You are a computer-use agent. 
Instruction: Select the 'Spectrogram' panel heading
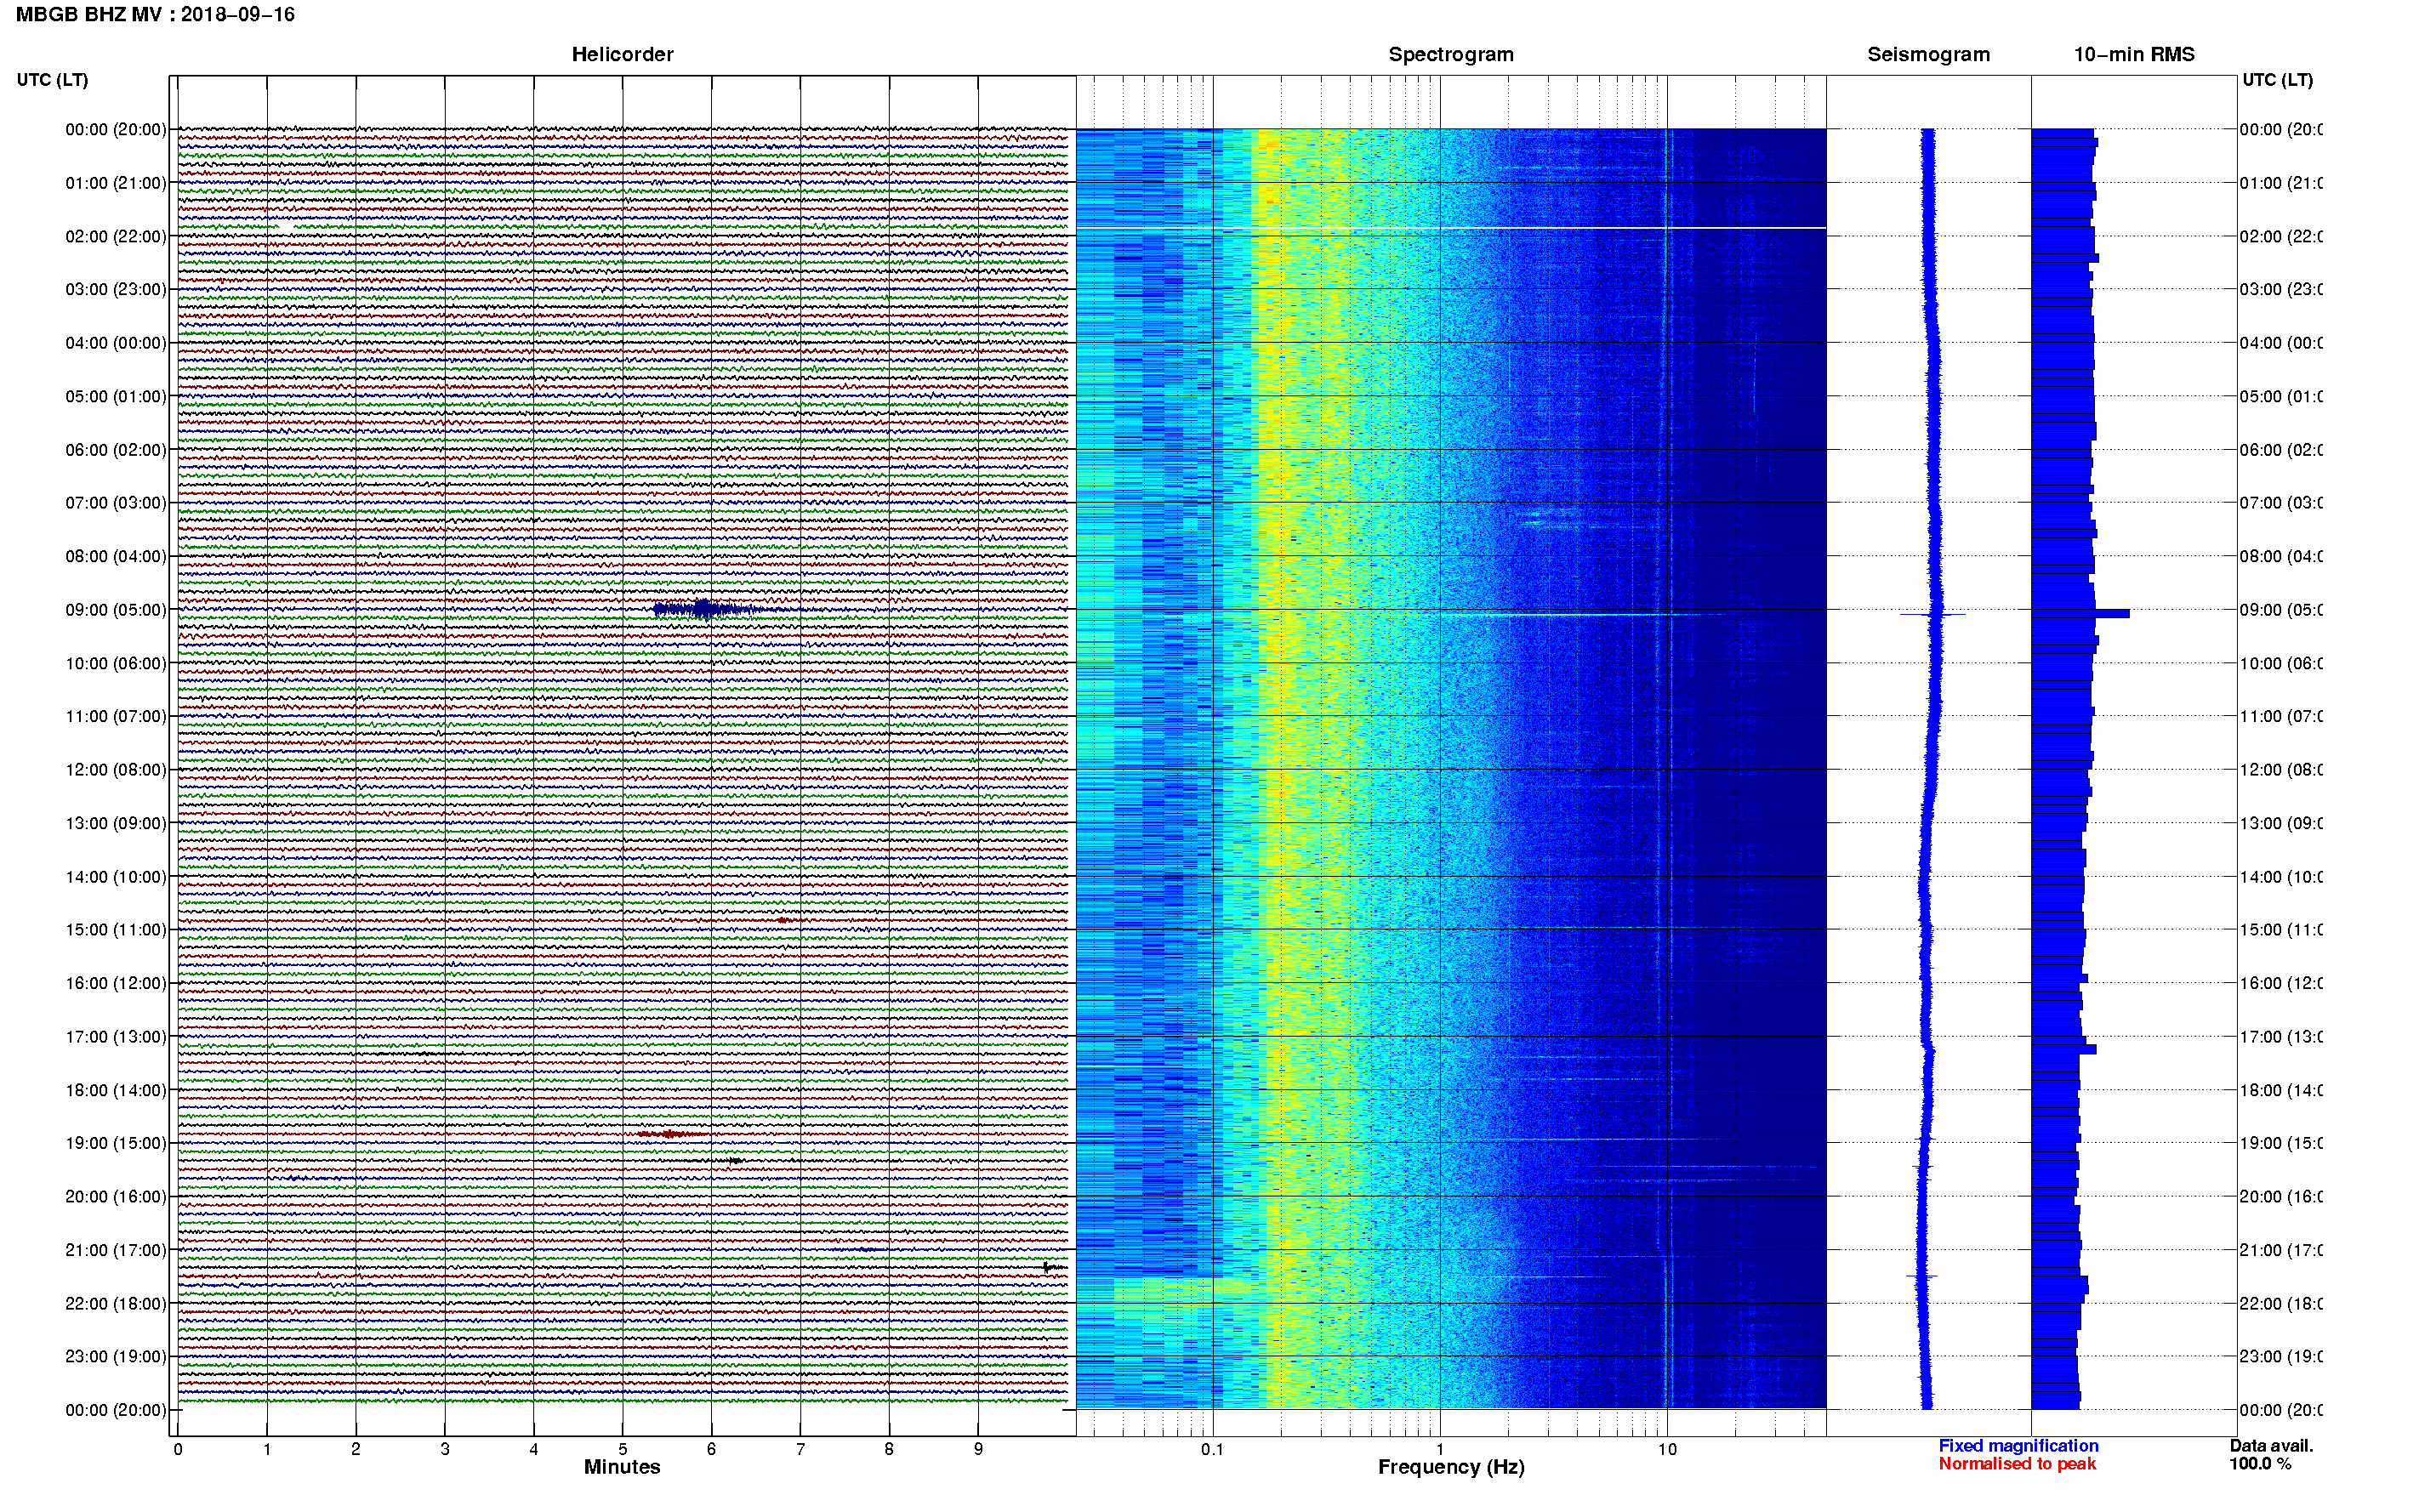pos(1451,54)
